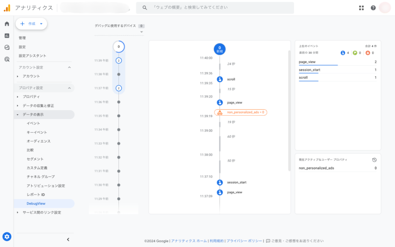Collapse the プロパティ設定 section
Screen dimensions: 395x247
[69, 88]
